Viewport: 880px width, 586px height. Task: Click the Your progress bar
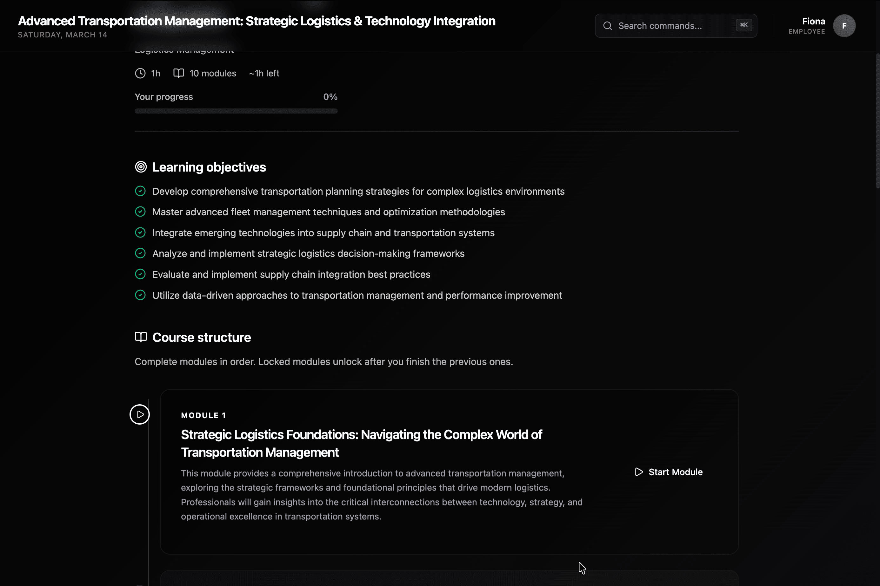click(236, 111)
